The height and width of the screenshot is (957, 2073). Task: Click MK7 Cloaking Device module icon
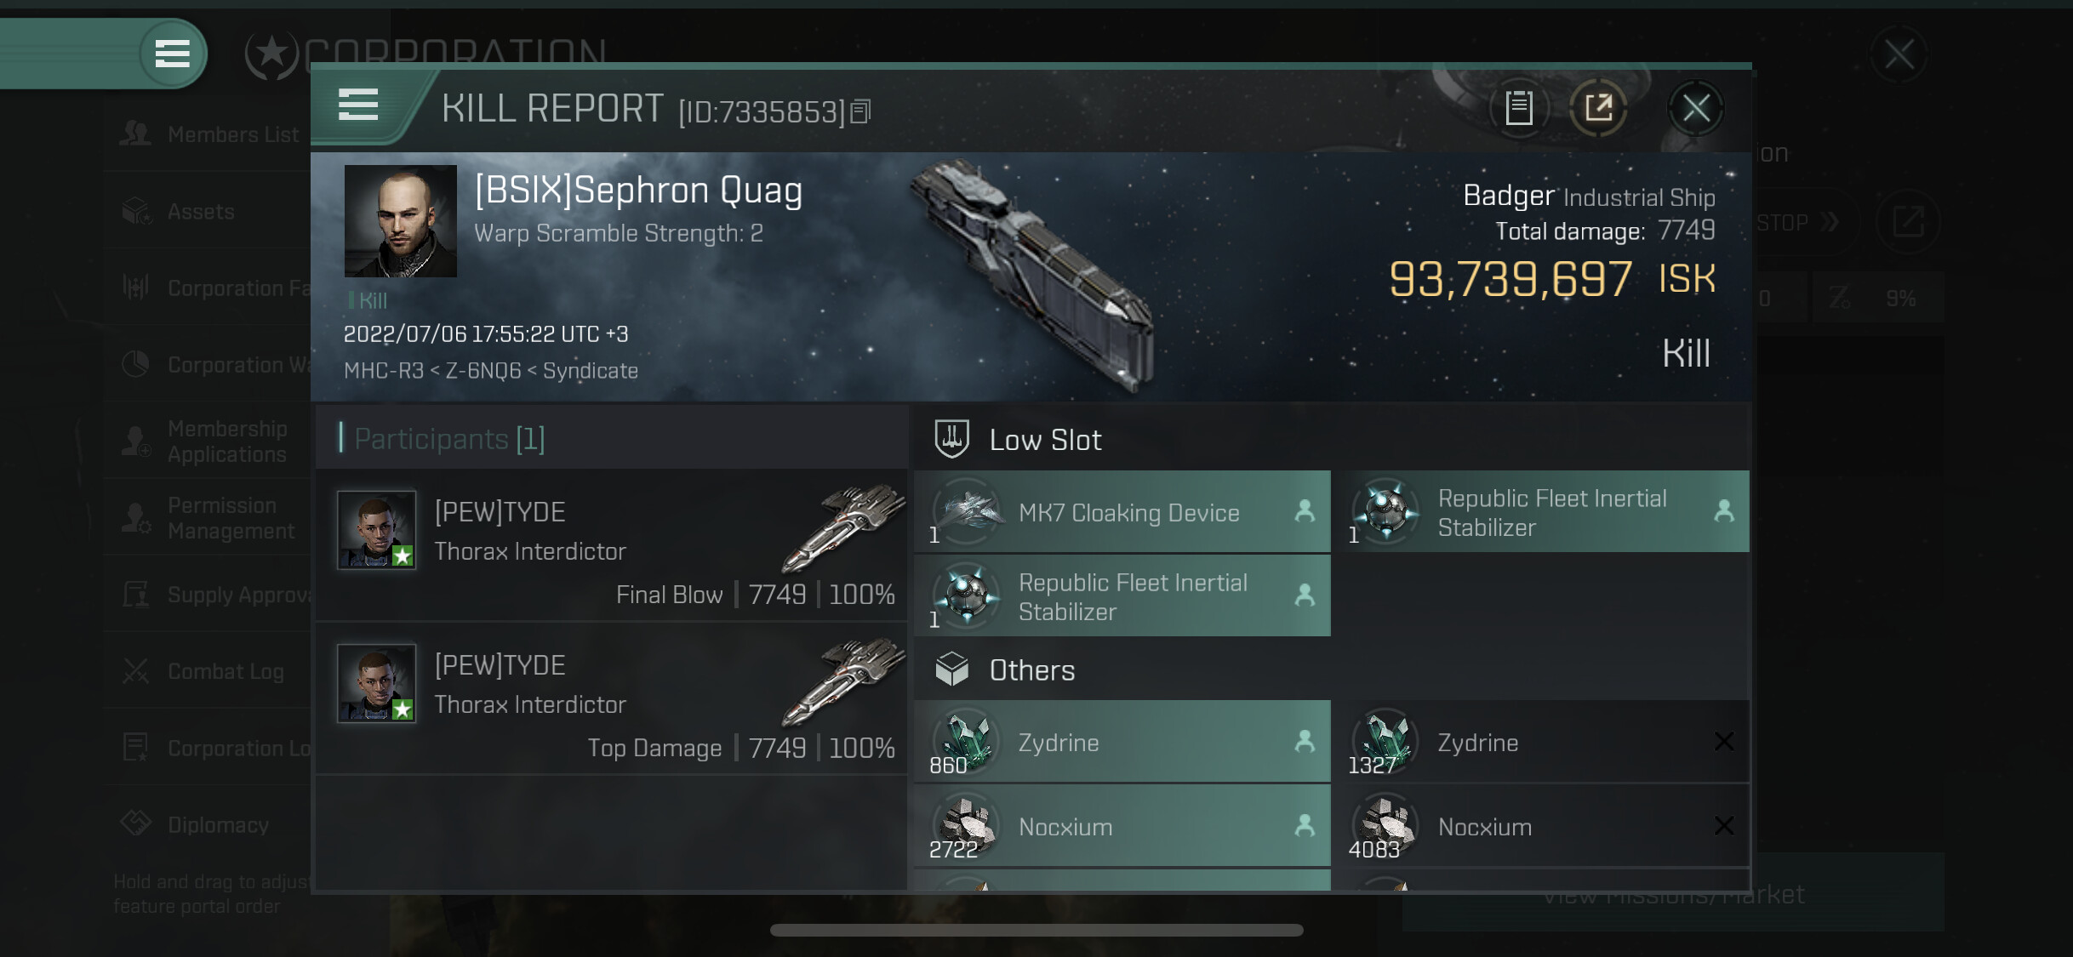(x=967, y=511)
